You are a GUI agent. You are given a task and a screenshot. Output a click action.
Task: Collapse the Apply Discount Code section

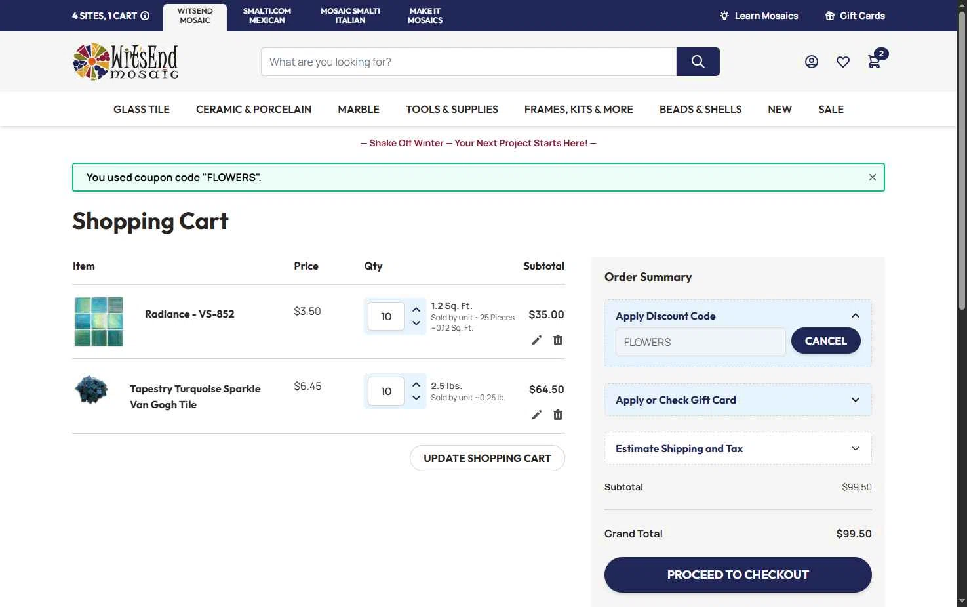point(856,316)
